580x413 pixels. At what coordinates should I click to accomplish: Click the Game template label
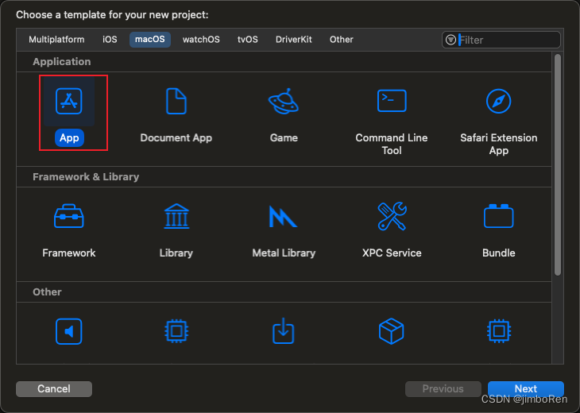284,138
